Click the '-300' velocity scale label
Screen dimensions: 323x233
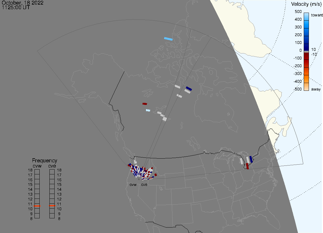tap(298, 74)
